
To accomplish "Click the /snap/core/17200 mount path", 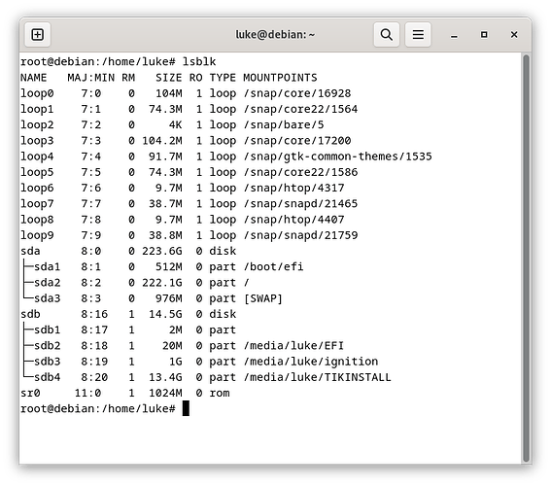I will (x=297, y=141).
